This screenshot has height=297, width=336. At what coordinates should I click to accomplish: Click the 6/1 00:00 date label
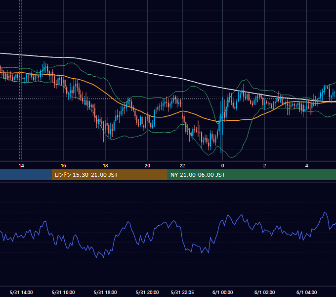[x=223, y=292]
